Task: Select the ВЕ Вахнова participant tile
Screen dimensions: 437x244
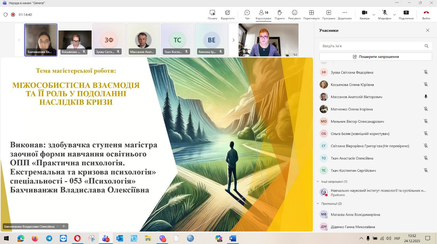Action: (212, 40)
